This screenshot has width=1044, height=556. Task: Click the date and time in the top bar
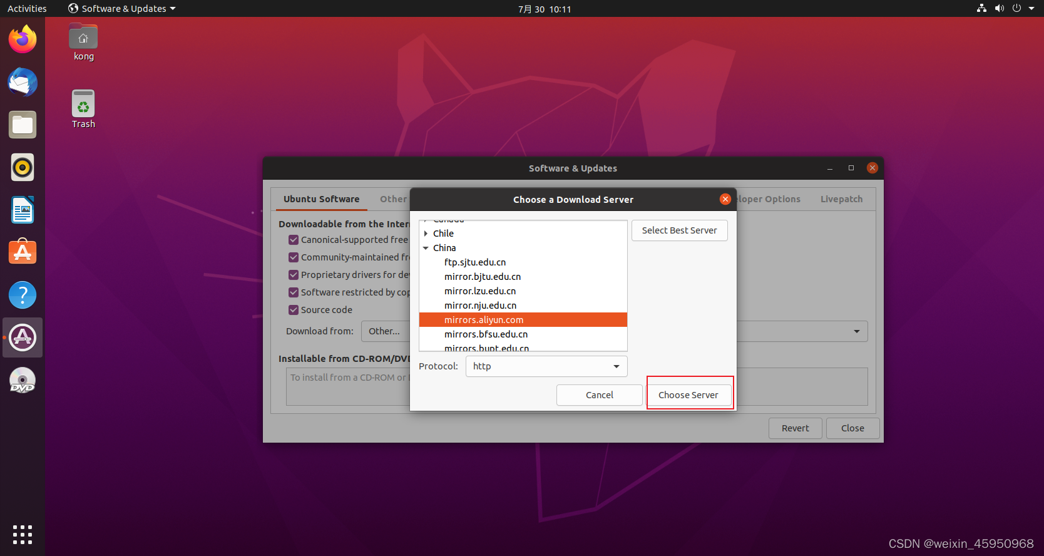coord(545,9)
